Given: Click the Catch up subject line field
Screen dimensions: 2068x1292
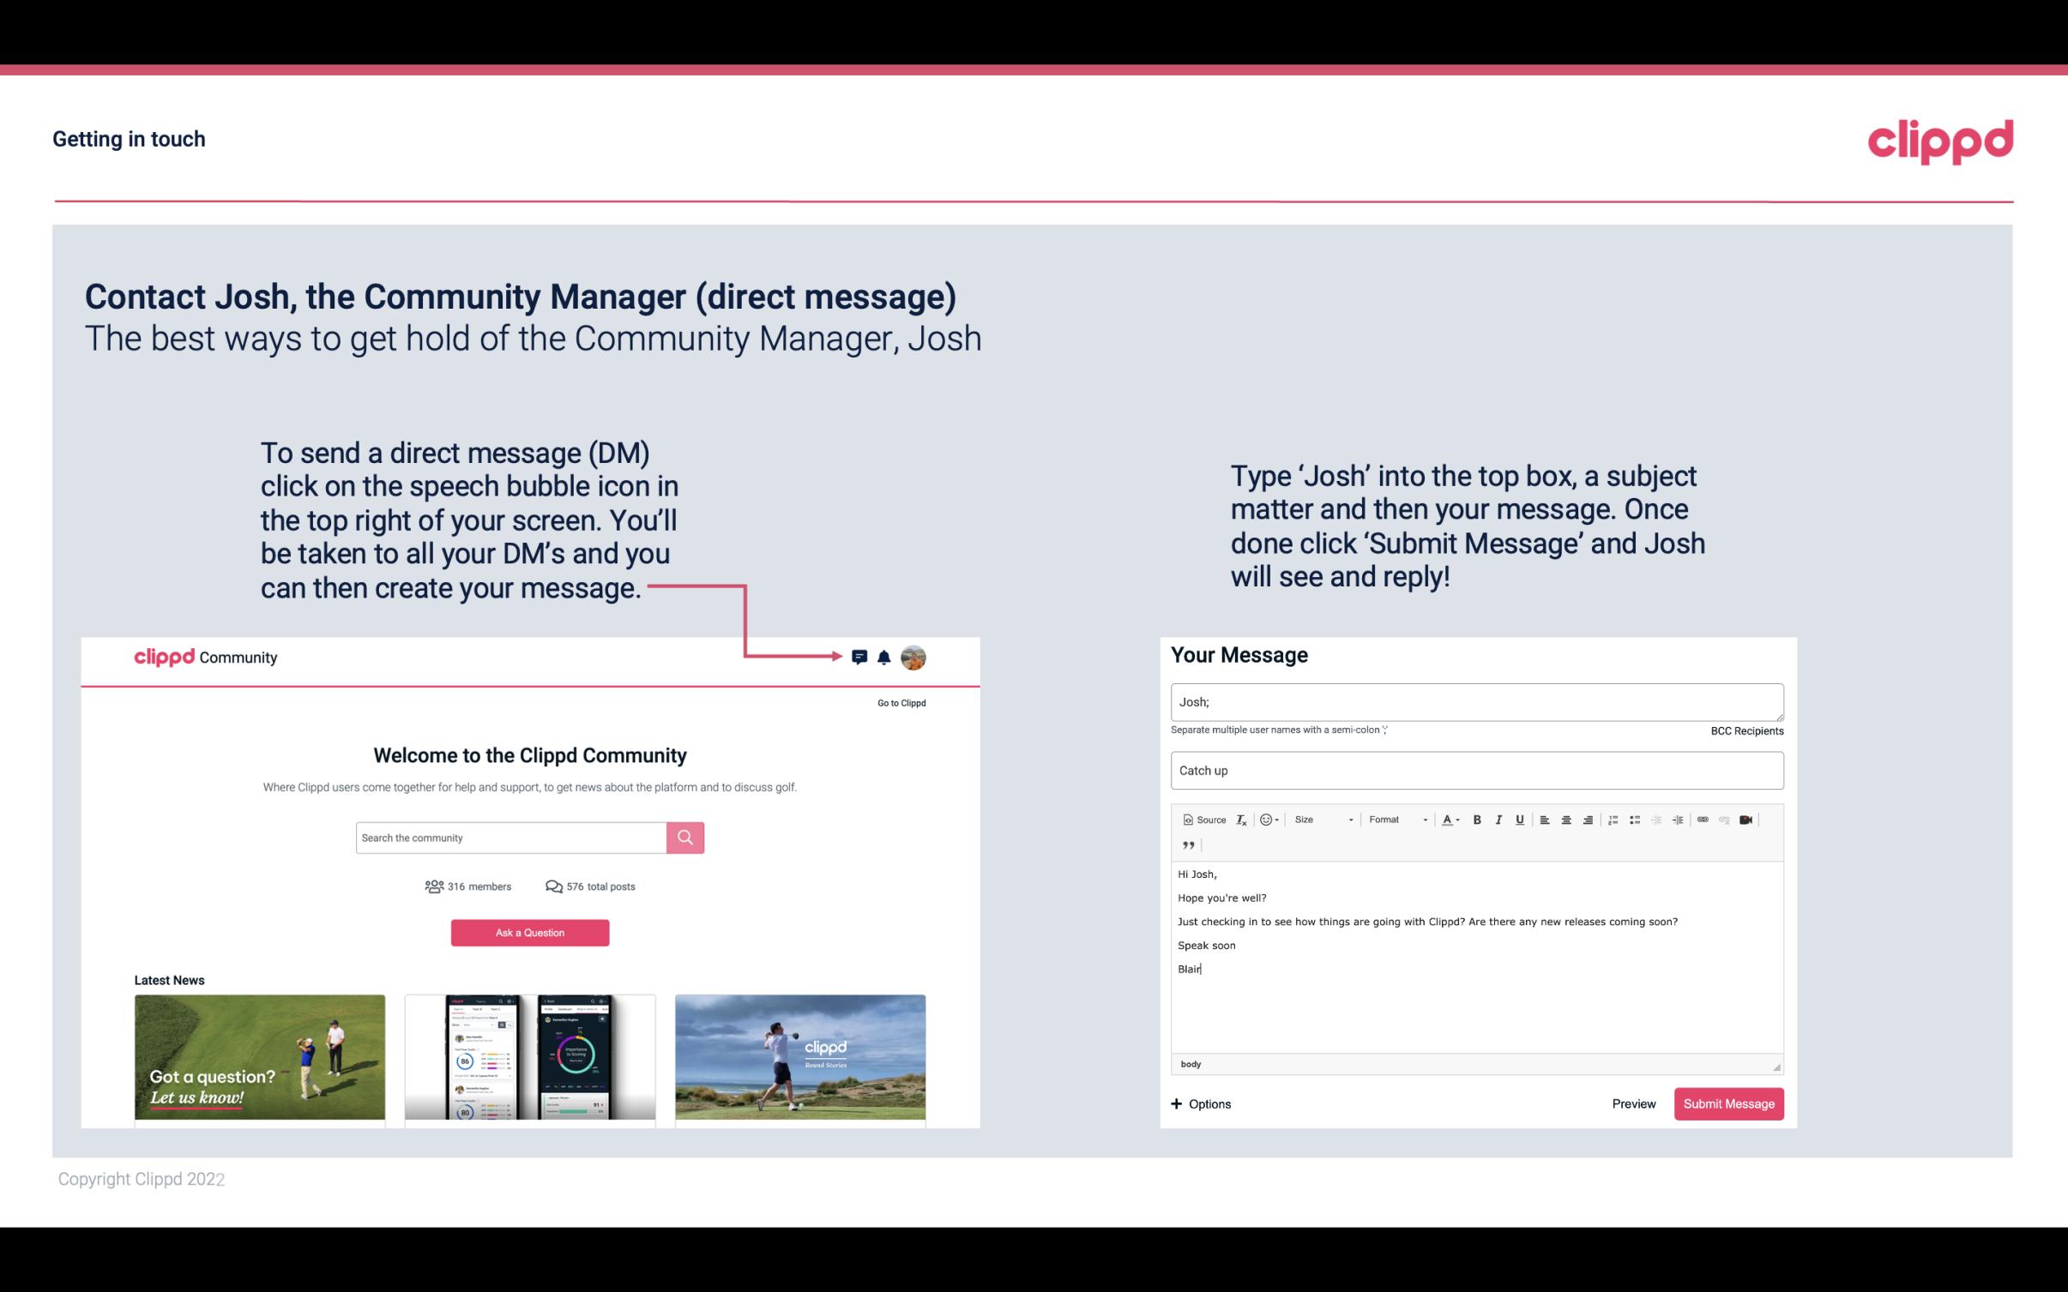Looking at the screenshot, I should (1475, 770).
